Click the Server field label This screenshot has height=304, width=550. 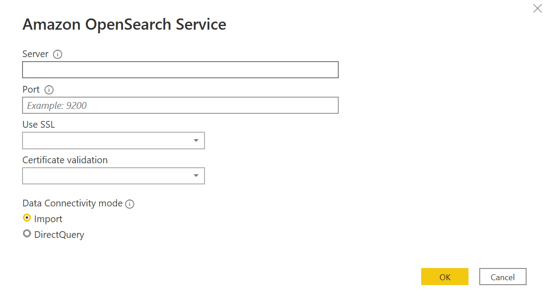pyautogui.click(x=36, y=54)
